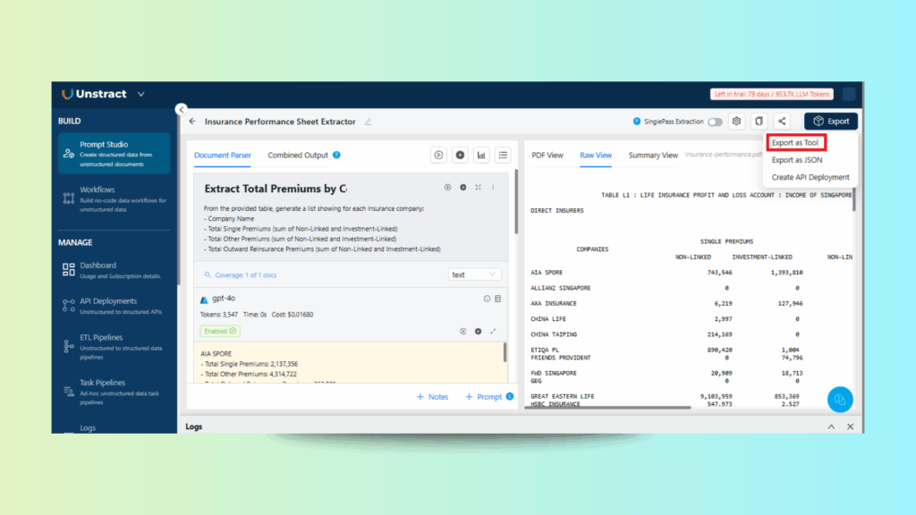Toggle the green Enabled tag for gpt-4o
Screen dimensions: 916x515
tap(219, 331)
